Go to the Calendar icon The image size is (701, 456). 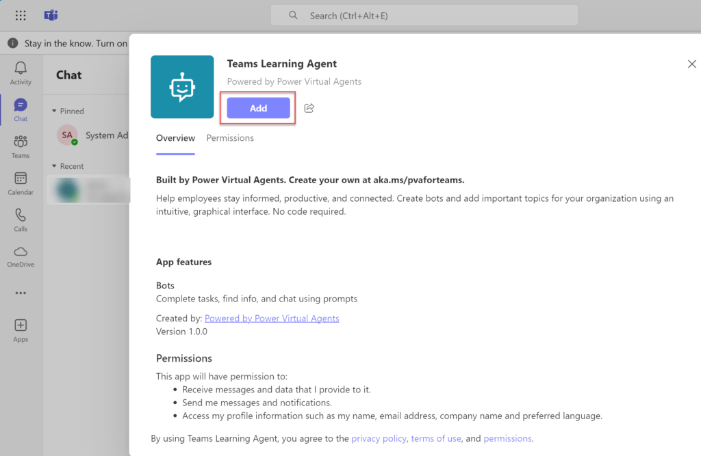pos(21,178)
